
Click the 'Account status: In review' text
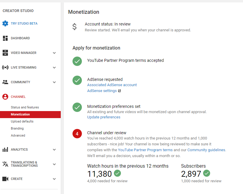coord(107,24)
